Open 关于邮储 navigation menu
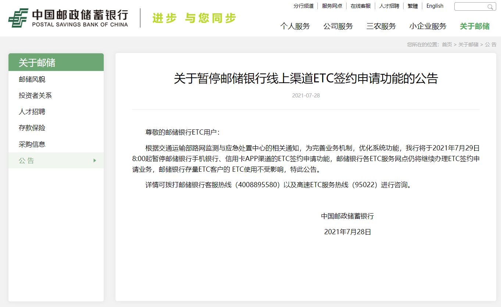The height and width of the screenshot is (307, 501). 475,26
